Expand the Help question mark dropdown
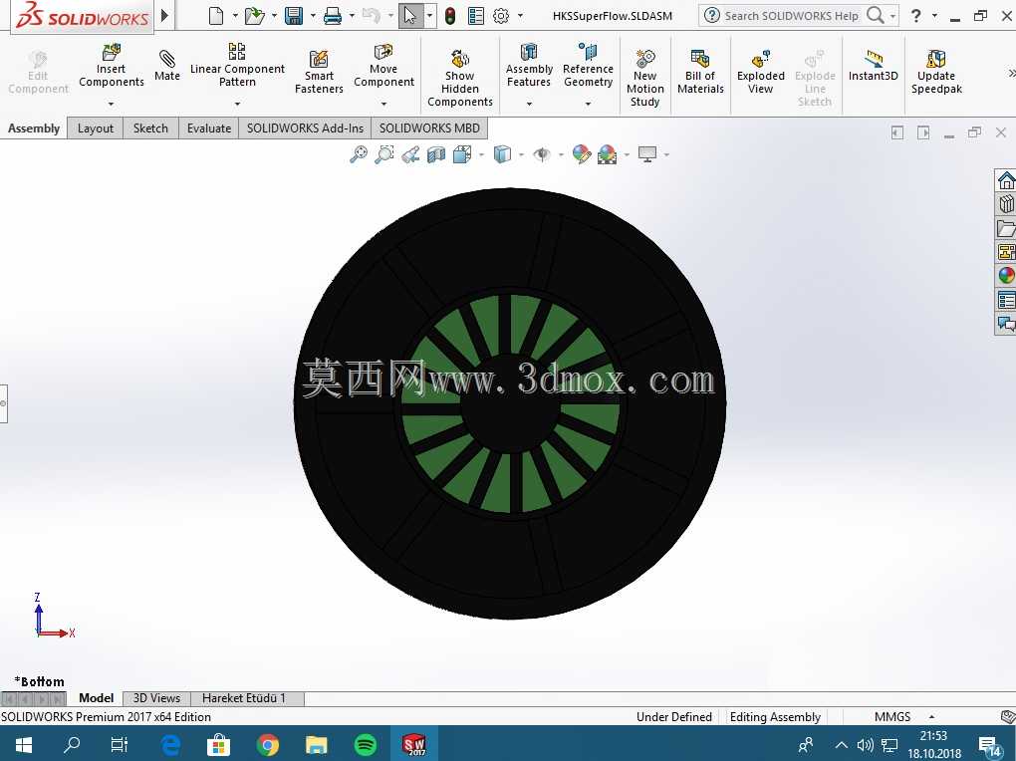 click(934, 16)
